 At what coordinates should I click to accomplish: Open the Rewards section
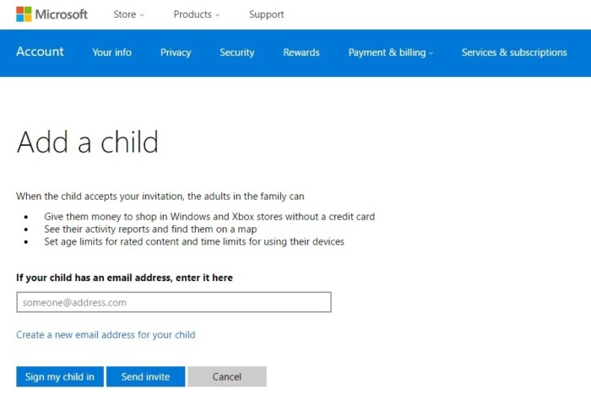tap(301, 52)
